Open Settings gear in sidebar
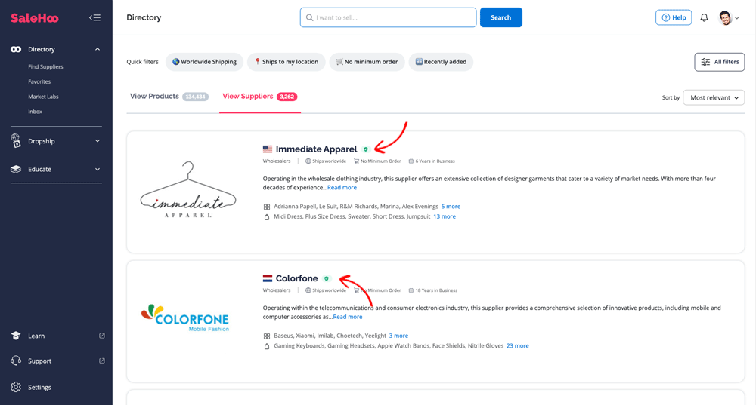Image resolution: width=756 pixels, height=405 pixels. [16, 387]
